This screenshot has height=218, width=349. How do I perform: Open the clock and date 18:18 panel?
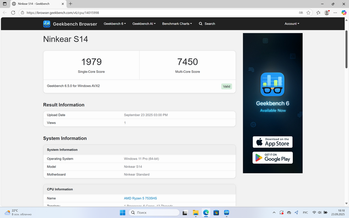(338, 212)
